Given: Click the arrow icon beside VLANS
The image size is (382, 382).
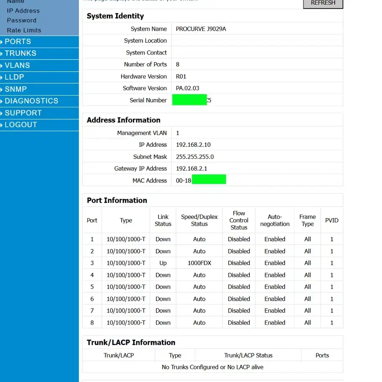Looking at the screenshot, I should click(1, 65).
